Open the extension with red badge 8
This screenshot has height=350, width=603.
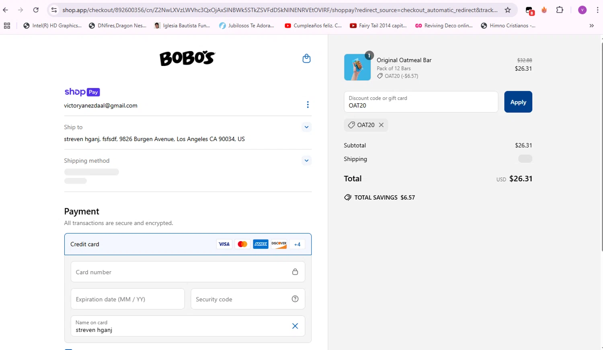point(530,10)
